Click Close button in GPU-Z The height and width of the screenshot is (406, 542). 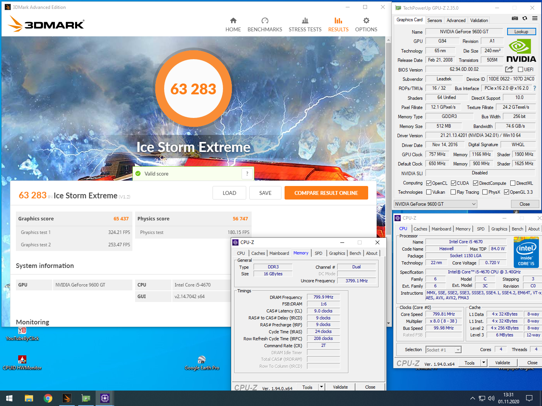click(x=525, y=204)
